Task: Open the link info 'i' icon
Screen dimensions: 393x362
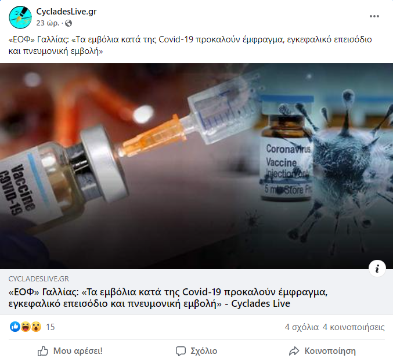Action: coord(377,269)
